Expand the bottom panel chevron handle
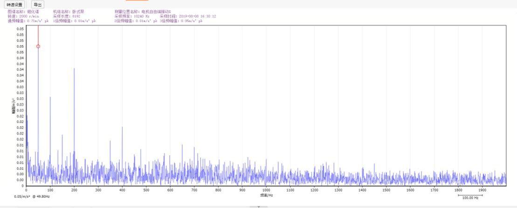Image resolution: width=517 pixels, height=208 pixels. point(259,206)
